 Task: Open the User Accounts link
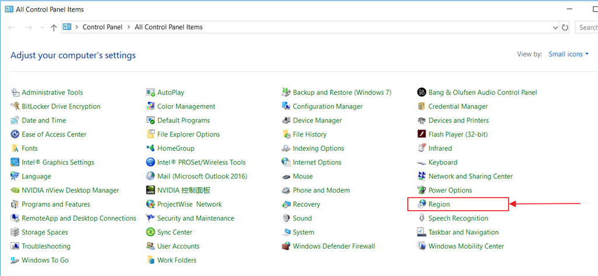pos(178,246)
